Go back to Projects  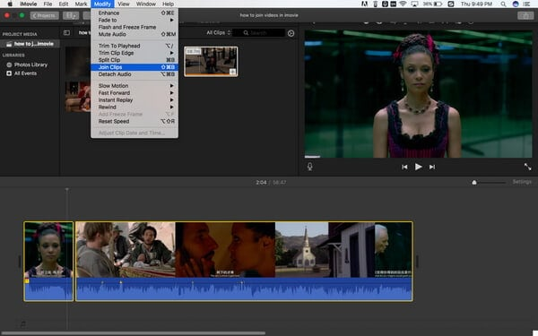click(x=45, y=15)
